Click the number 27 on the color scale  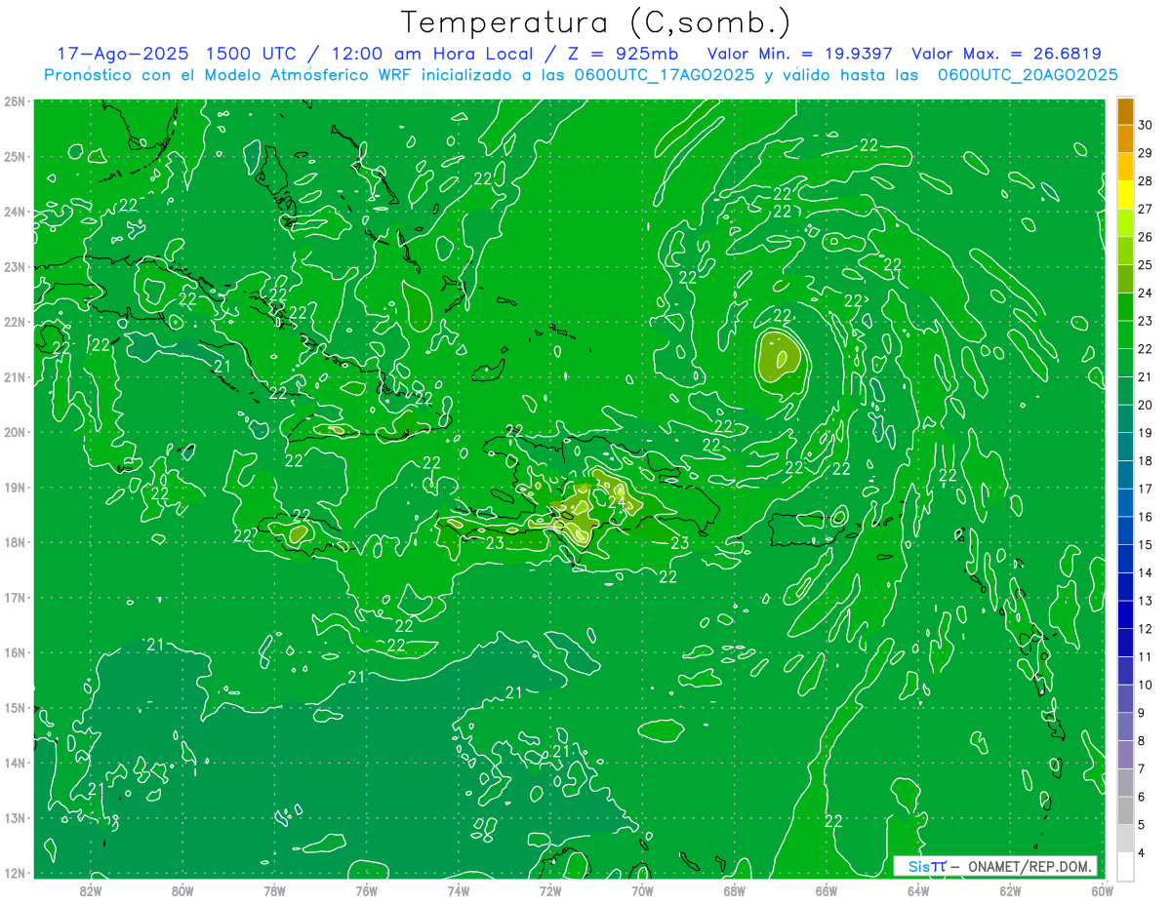(1146, 209)
